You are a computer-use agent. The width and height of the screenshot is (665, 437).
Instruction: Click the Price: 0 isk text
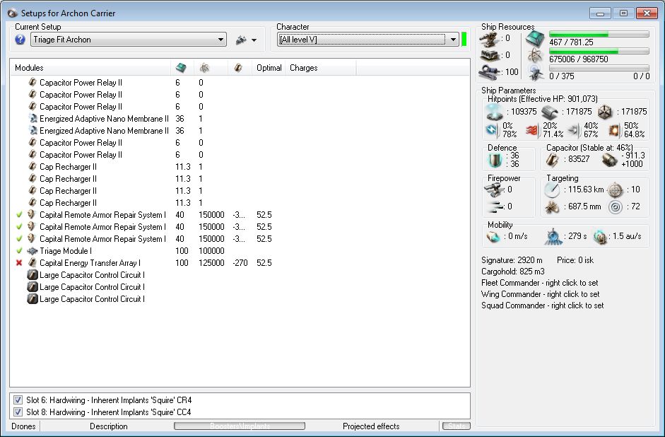coord(575,260)
